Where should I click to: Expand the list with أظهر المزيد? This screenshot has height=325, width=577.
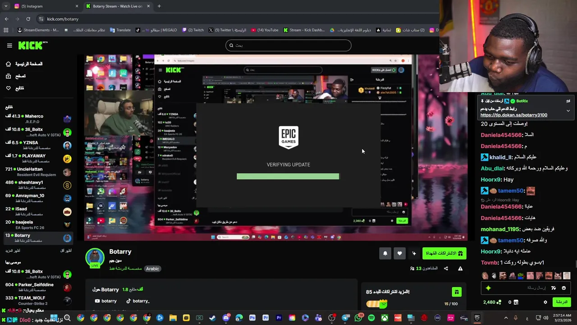coord(13,251)
